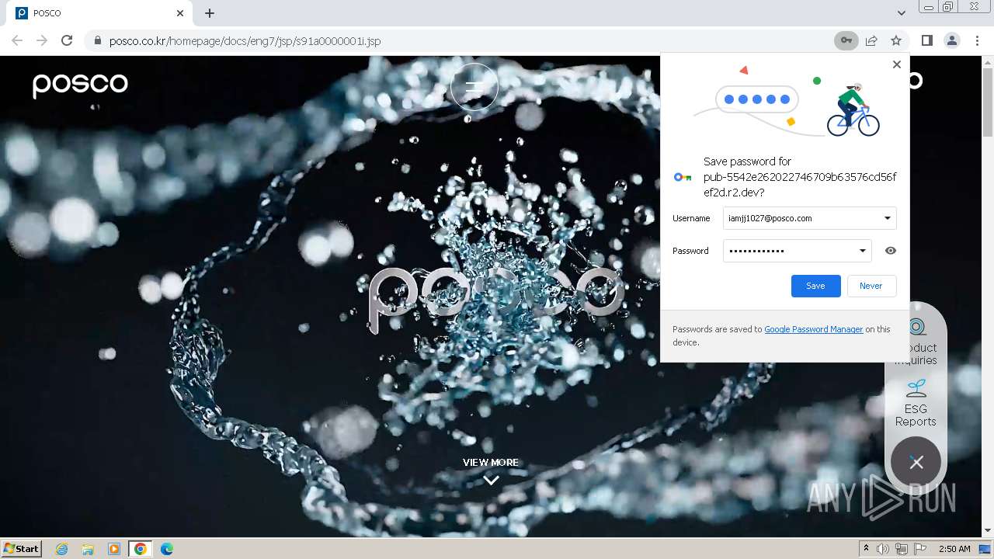Open the Chrome profile avatar
This screenshot has height=559, width=994.
tap(952, 40)
